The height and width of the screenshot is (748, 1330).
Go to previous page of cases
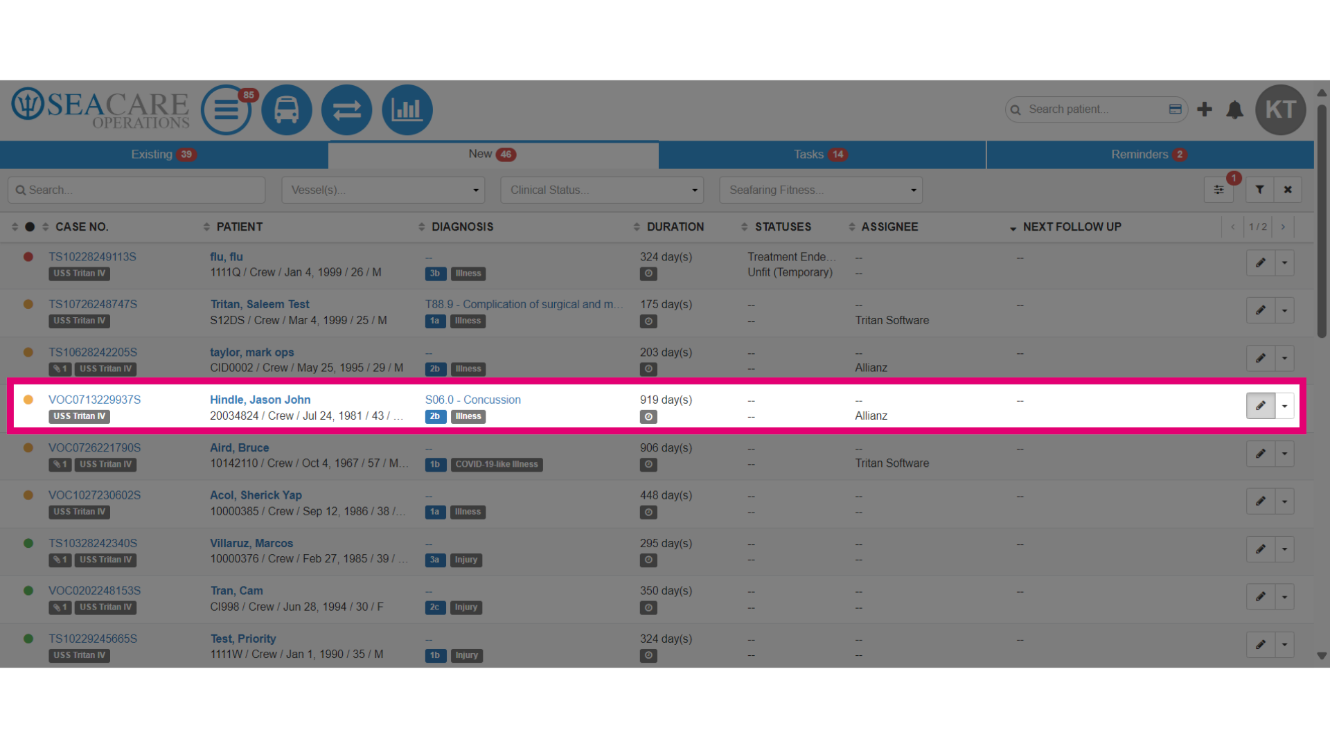tap(1233, 227)
